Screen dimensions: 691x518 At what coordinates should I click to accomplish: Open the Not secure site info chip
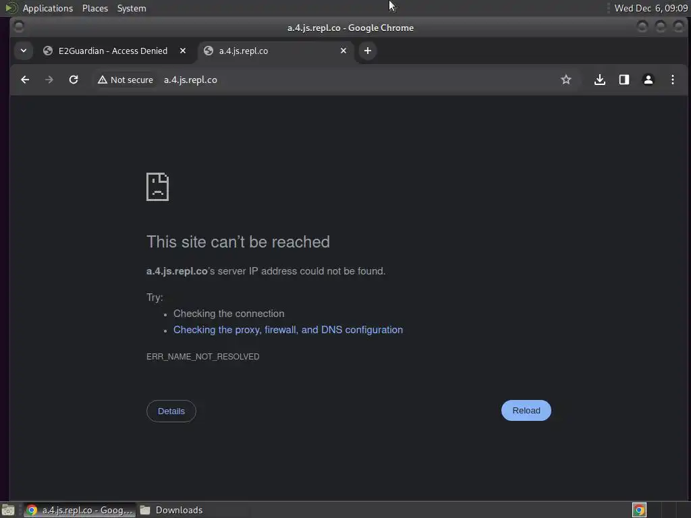point(126,80)
